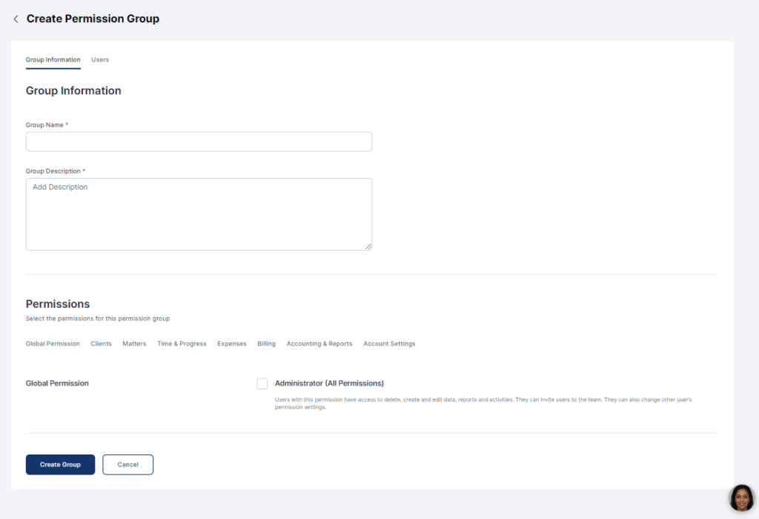Focus the Group Name input field
The image size is (759, 519).
199,142
